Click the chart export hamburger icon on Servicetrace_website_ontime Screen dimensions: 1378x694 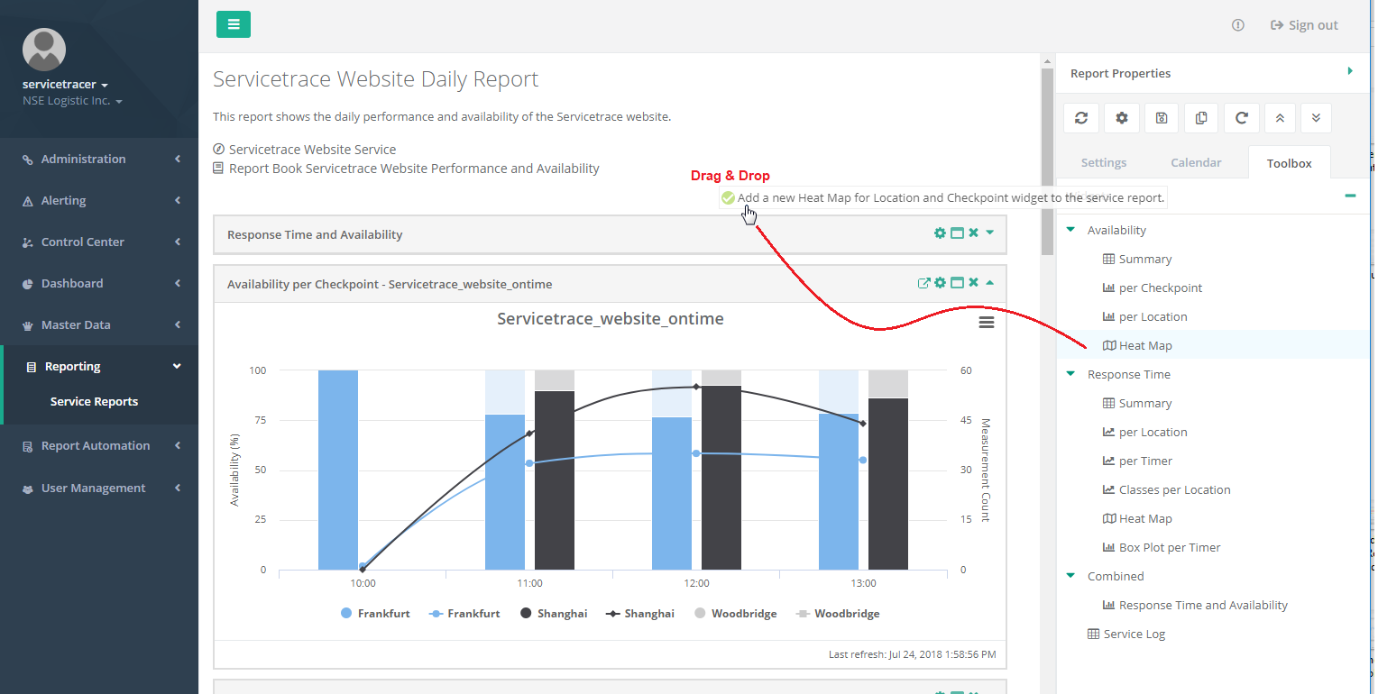[986, 322]
